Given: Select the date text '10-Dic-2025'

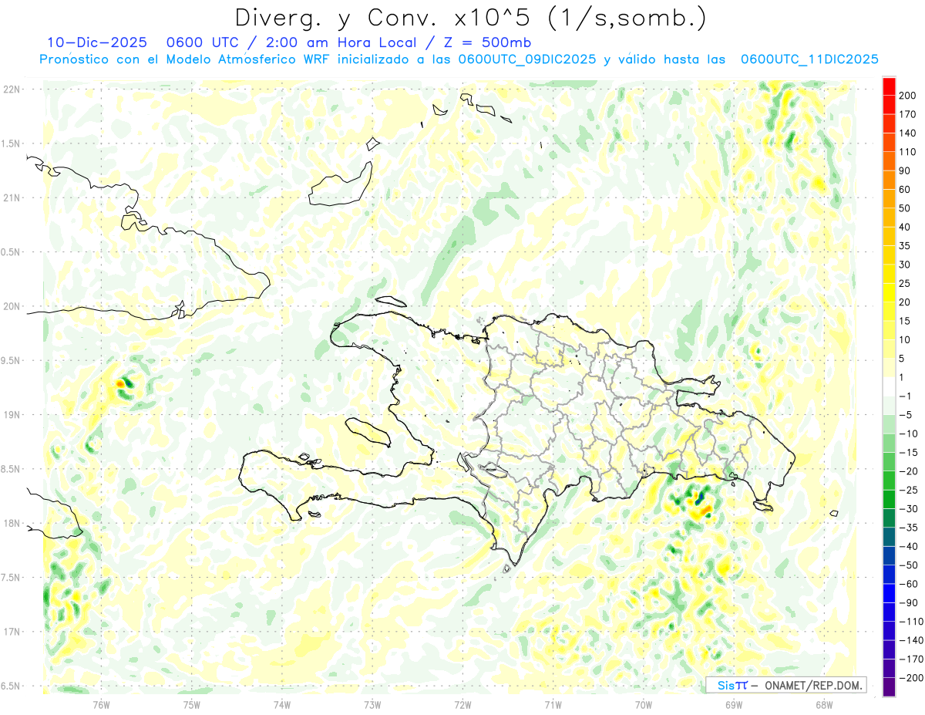Looking at the screenshot, I should coord(97,42).
